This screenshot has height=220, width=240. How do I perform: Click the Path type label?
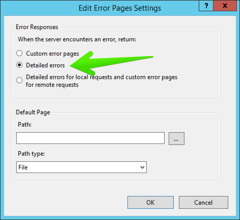[31, 154]
